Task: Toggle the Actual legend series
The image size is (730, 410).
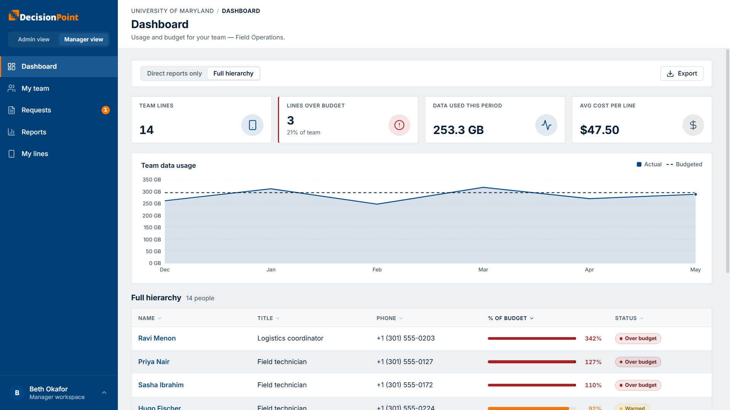Action: pyautogui.click(x=649, y=164)
